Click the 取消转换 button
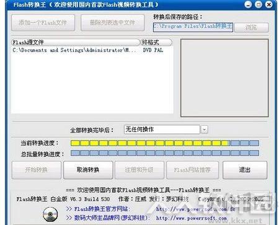The height and width of the screenshot is (225, 279). 88,170
